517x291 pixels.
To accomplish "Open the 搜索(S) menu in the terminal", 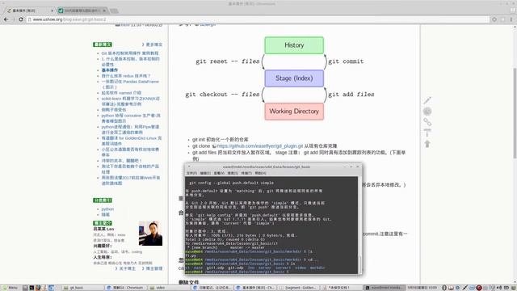I will [x=233, y=173].
